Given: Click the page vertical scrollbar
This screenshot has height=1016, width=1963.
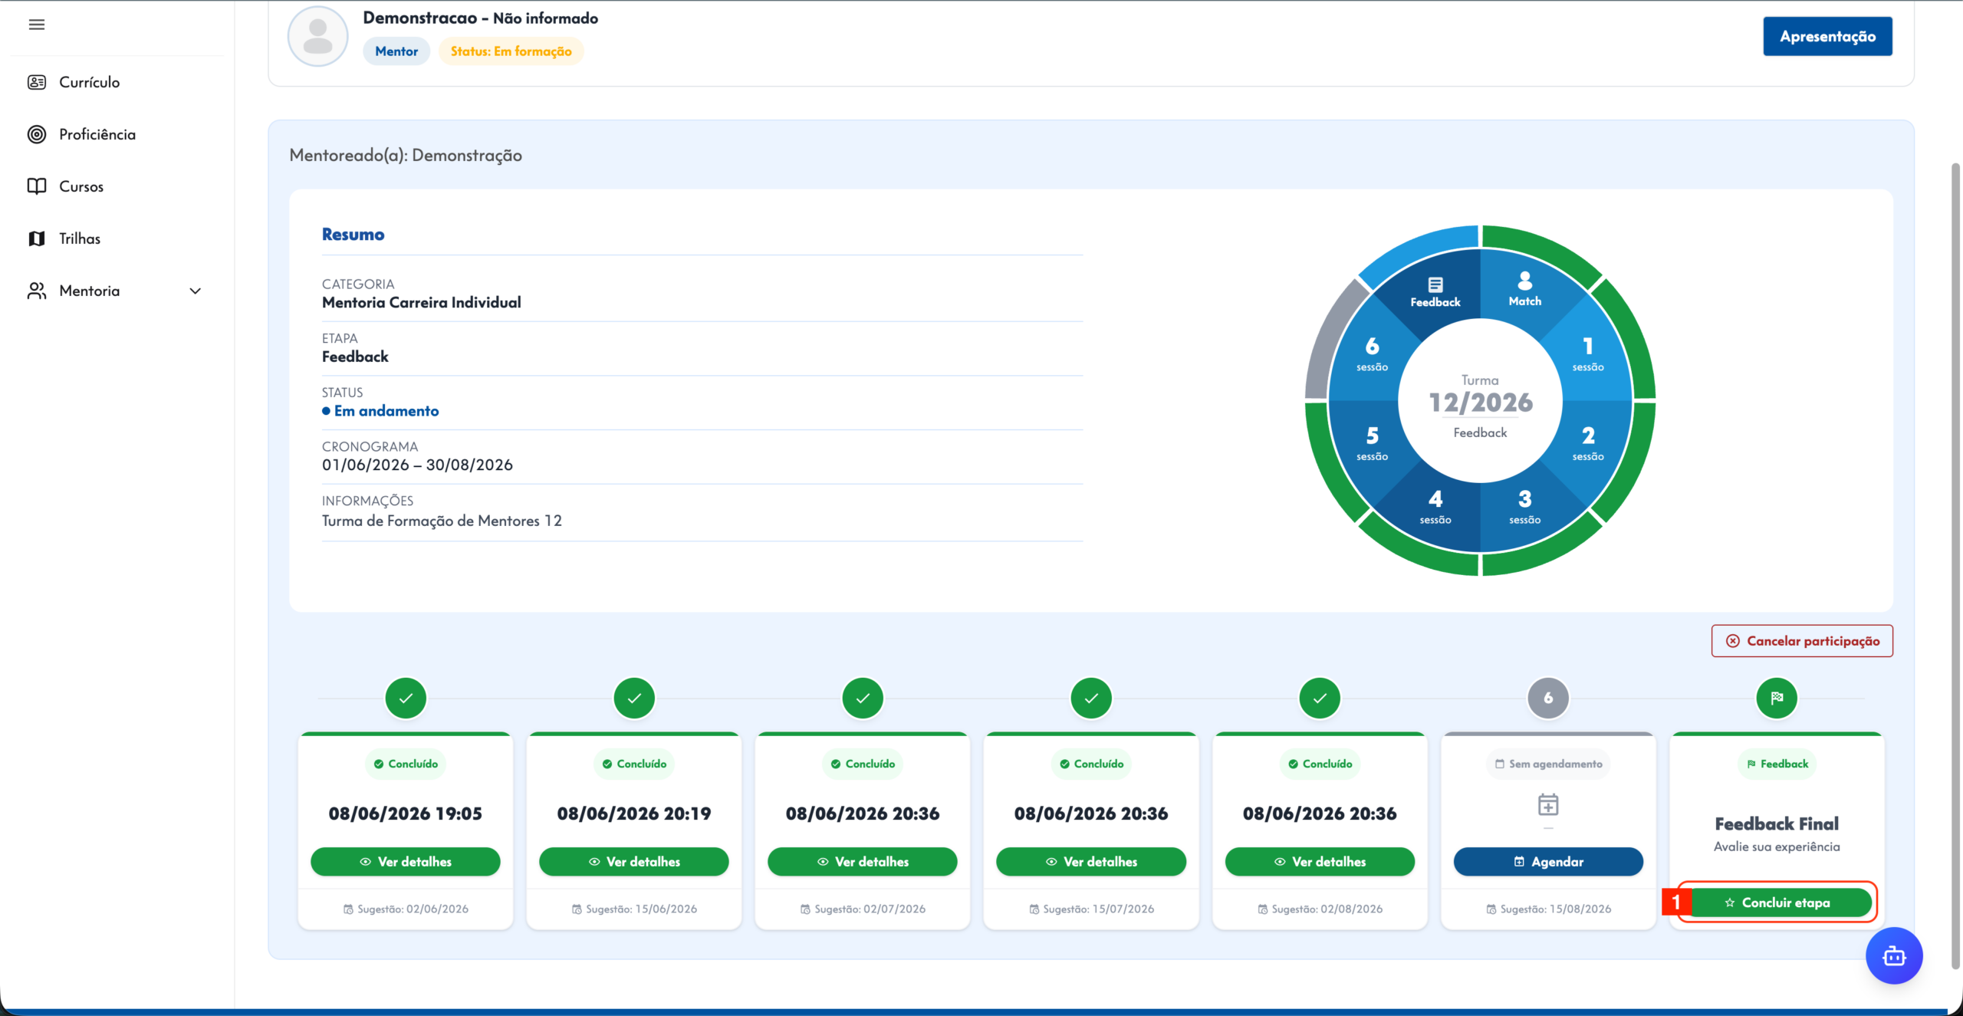Looking at the screenshot, I should click(x=1955, y=567).
